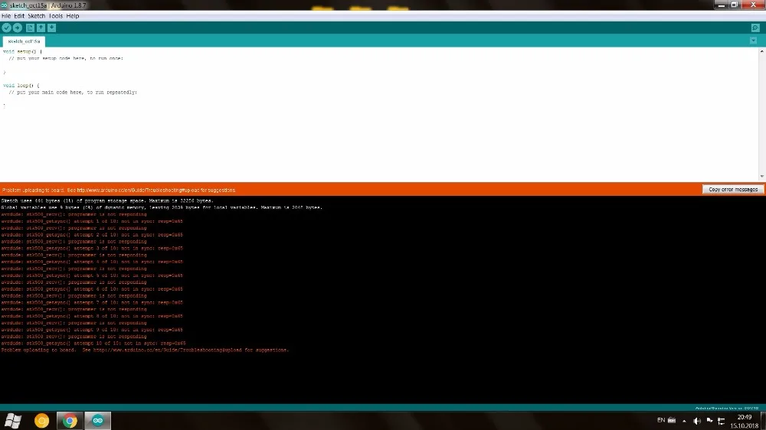Viewport: 766px width, 430px height.
Task: Create a new sketch with New icon
Action: [x=31, y=28]
